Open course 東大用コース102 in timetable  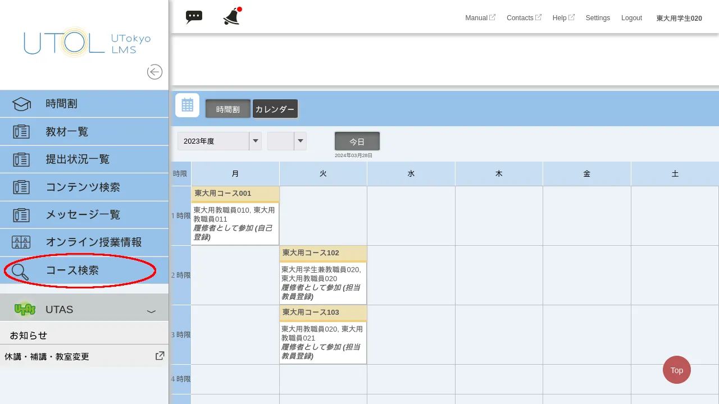tap(311, 253)
